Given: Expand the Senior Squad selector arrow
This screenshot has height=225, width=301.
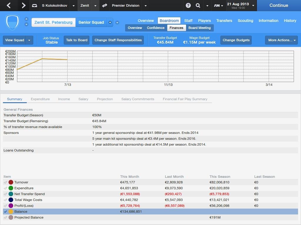Looking at the screenshot, I should (110, 22).
